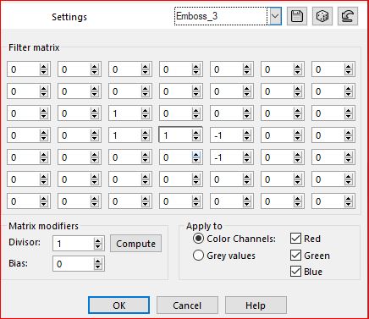Decrease Divisor with its down arrow
369x319 pixels.
pyautogui.click(x=97, y=247)
